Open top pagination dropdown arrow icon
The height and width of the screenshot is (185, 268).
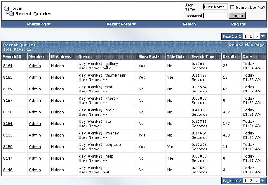click(263, 36)
